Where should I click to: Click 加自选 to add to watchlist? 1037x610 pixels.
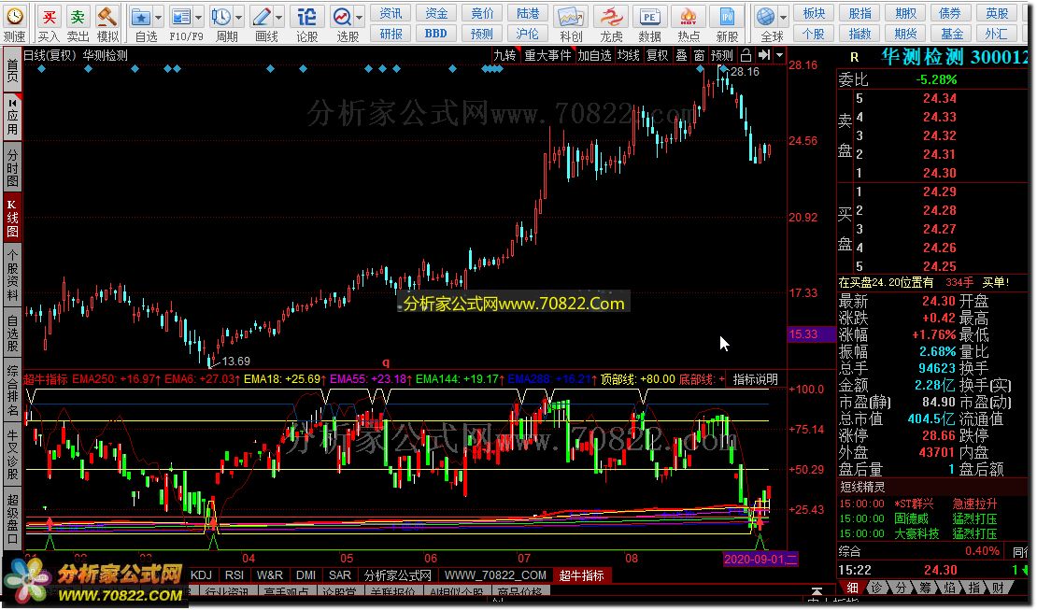tap(594, 55)
